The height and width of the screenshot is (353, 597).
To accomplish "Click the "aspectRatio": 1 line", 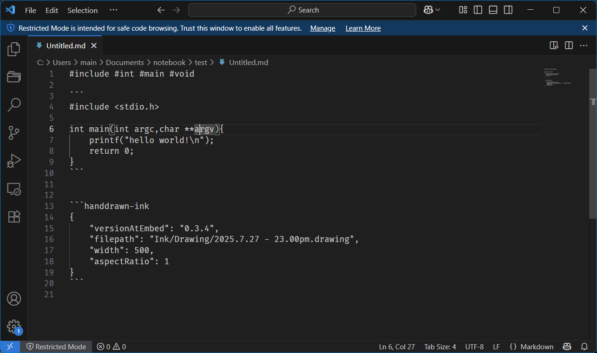I will 129,261.
